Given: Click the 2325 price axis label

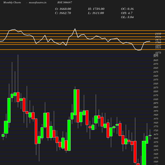Looking at the screenshot, I should click(156, 83).
